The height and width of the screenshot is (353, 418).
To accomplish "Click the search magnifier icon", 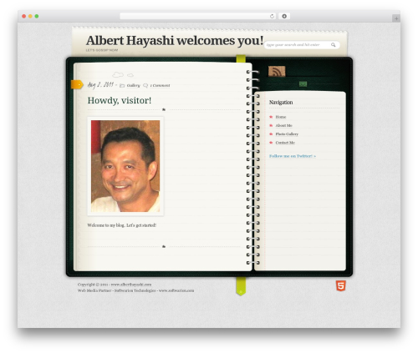I will (x=333, y=45).
